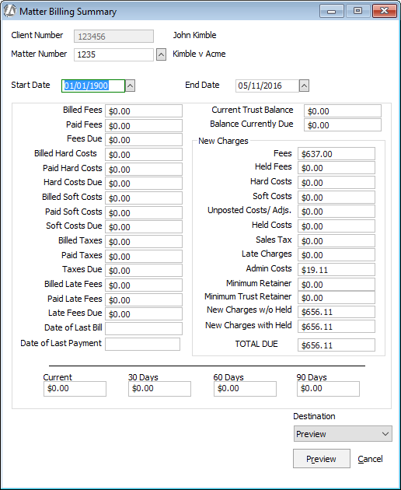Click the Preview button
Viewport: 401px width, 490px height.
point(322,459)
